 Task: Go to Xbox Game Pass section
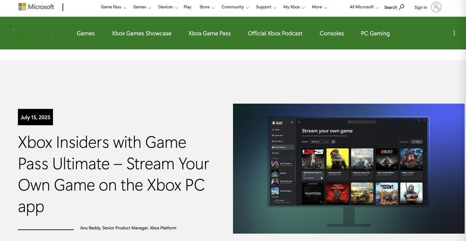click(x=210, y=33)
